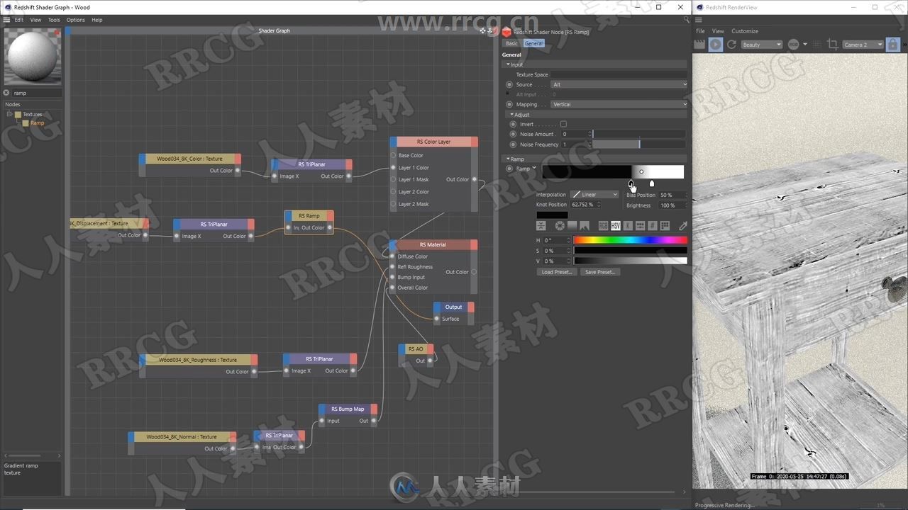Click the material preview sphere thumbnail
This screenshot has height=510, width=908.
[x=33, y=57]
